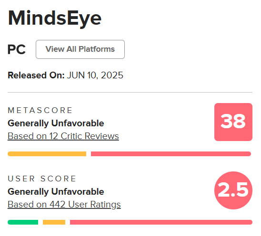Select the yellow mixed critic reviews bar
This screenshot has width=261, height=236.
(47, 154)
